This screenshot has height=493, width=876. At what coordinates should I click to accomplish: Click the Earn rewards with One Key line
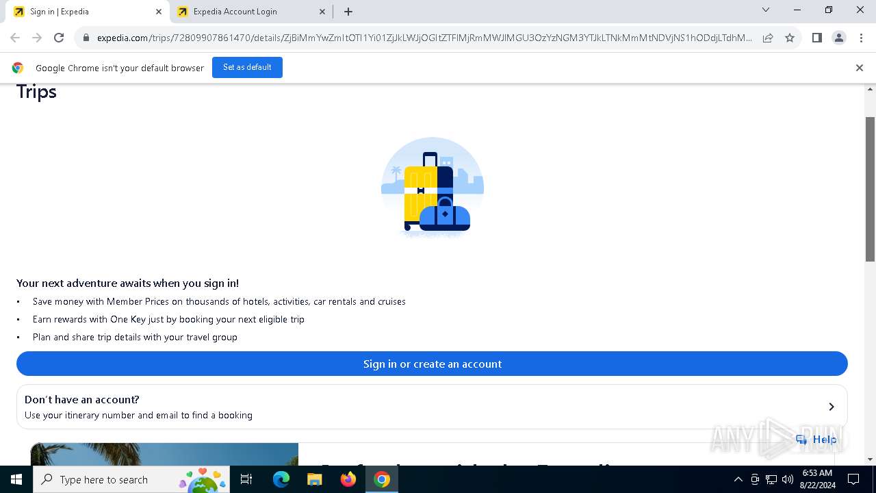tap(168, 319)
